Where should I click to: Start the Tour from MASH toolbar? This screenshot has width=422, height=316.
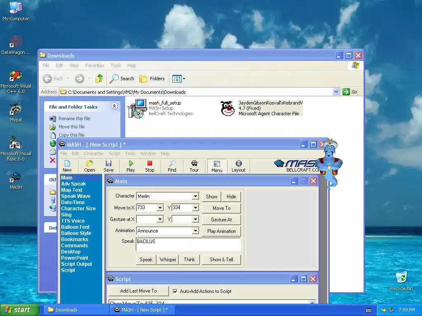click(x=194, y=166)
